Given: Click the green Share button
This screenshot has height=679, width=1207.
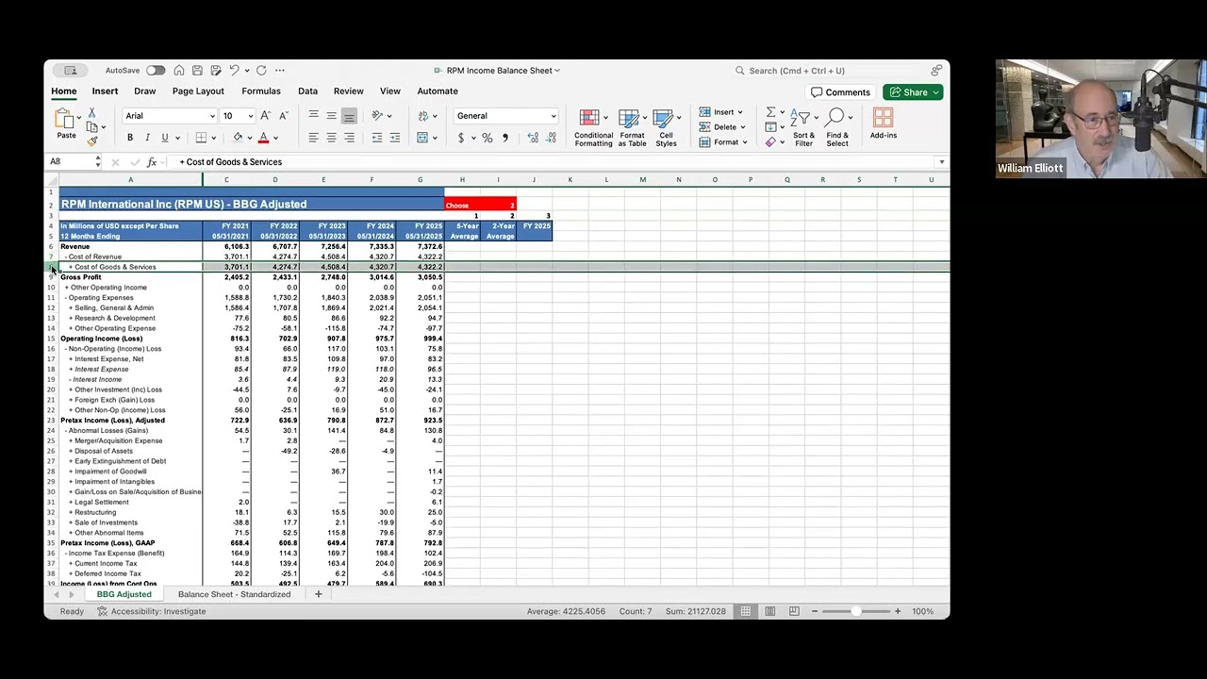Looking at the screenshot, I should [912, 92].
